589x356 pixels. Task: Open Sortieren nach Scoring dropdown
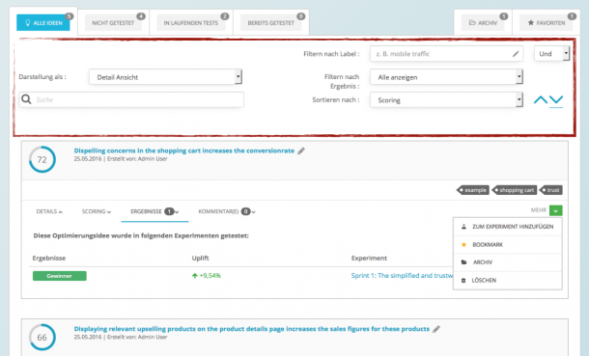[x=446, y=99]
